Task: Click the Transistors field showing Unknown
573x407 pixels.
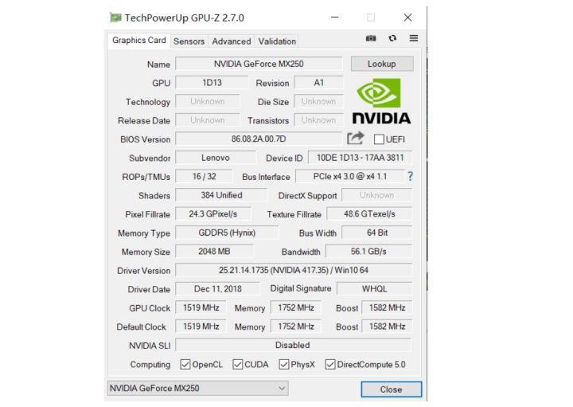Action: [x=318, y=120]
